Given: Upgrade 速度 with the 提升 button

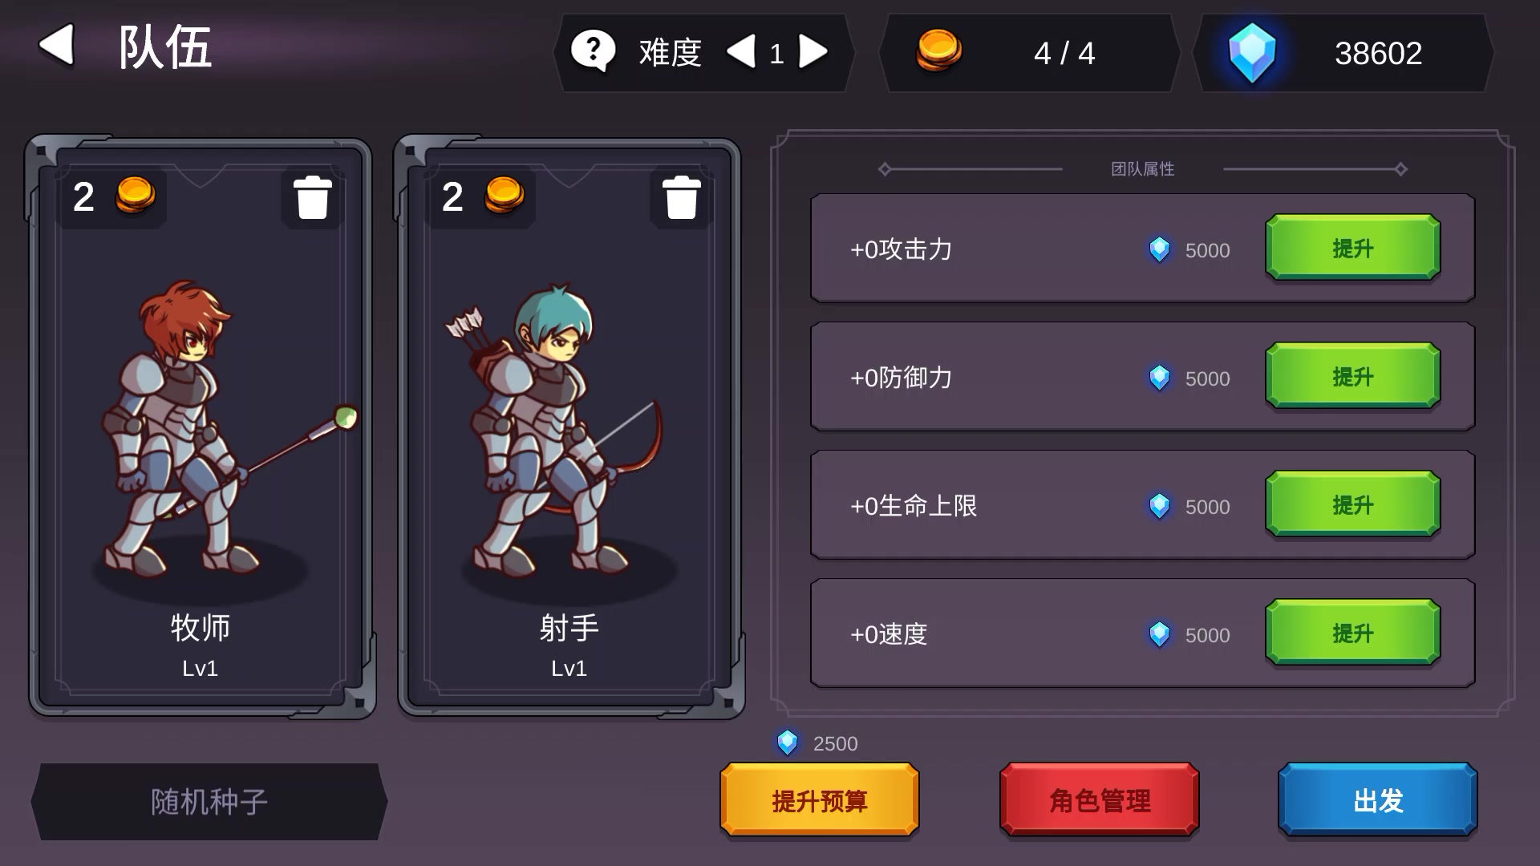Looking at the screenshot, I should pyautogui.click(x=1352, y=633).
